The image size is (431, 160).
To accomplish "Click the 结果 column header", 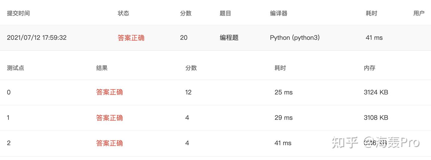I will (102, 68).
